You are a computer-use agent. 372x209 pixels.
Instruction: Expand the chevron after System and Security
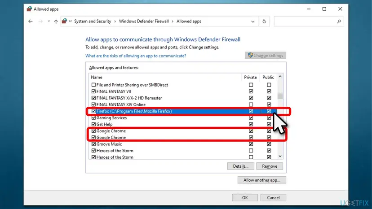pyautogui.click(x=115, y=22)
